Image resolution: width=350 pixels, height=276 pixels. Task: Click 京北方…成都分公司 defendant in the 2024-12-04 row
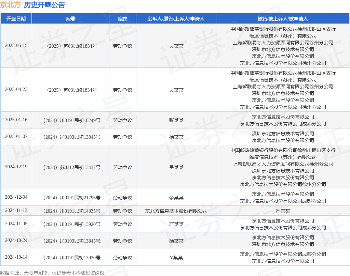[283, 201]
